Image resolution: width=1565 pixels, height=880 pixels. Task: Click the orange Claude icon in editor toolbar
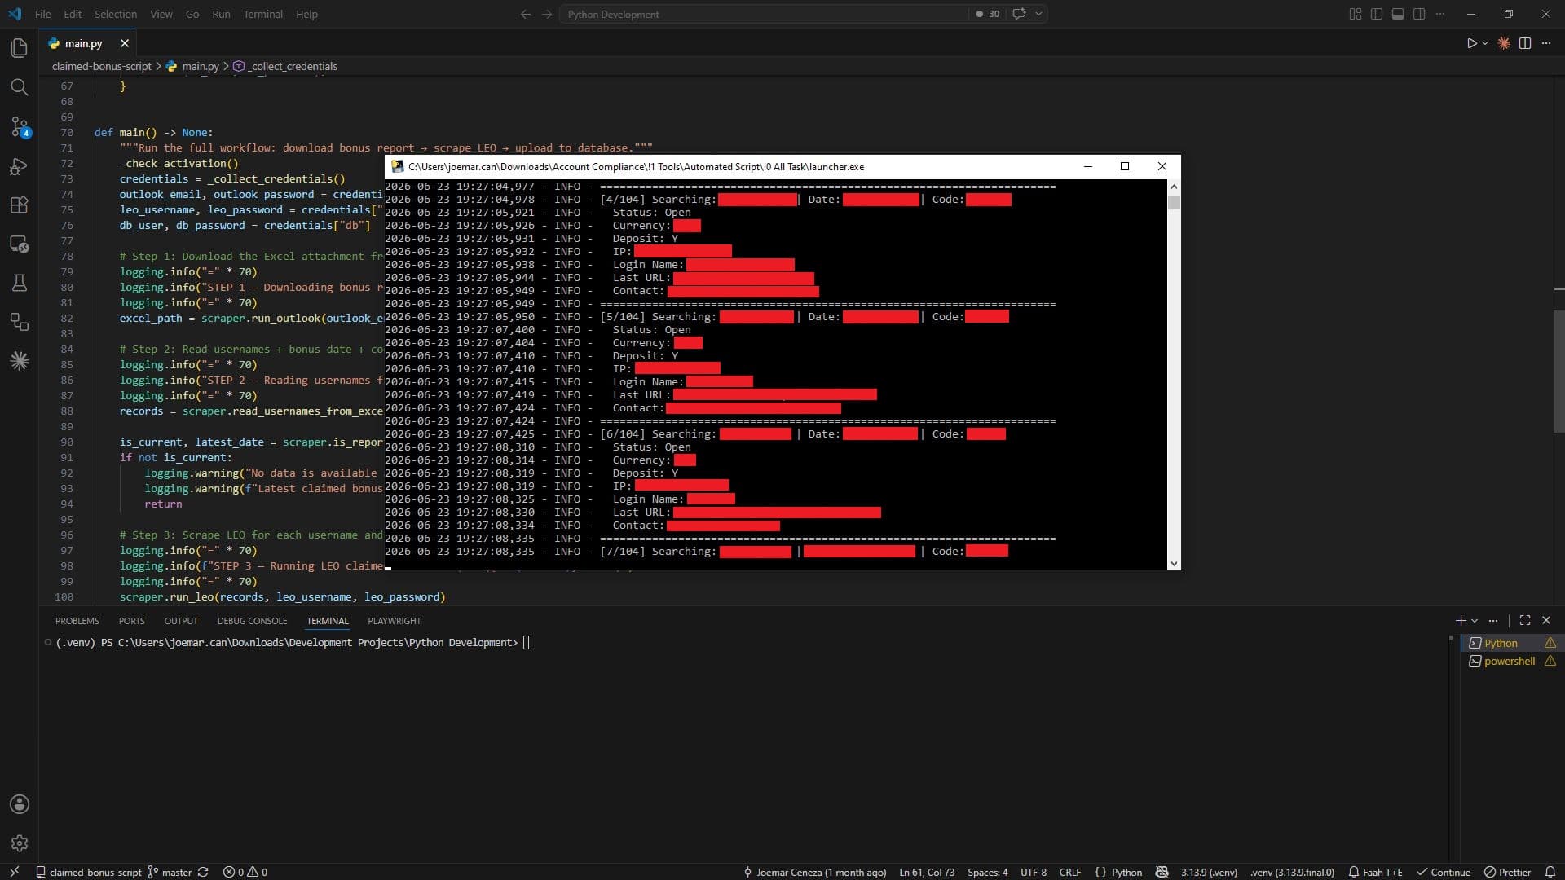pos(1504,43)
